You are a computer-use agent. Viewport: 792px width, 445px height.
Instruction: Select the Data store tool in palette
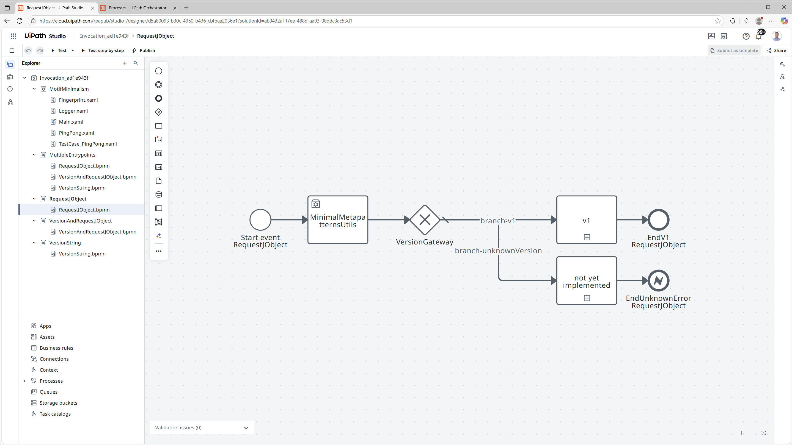pyautogui.click(x=158, y=194)
